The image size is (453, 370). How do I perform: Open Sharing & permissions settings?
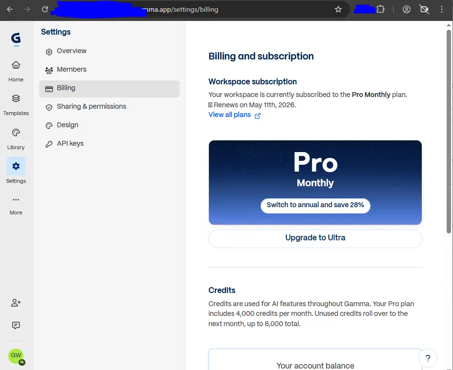tap(109, 107)
